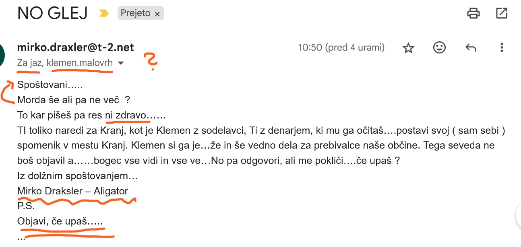Viewport: 521px width, 247px height.
Task: Print the email using the printer icon
Action: point(473,13)
